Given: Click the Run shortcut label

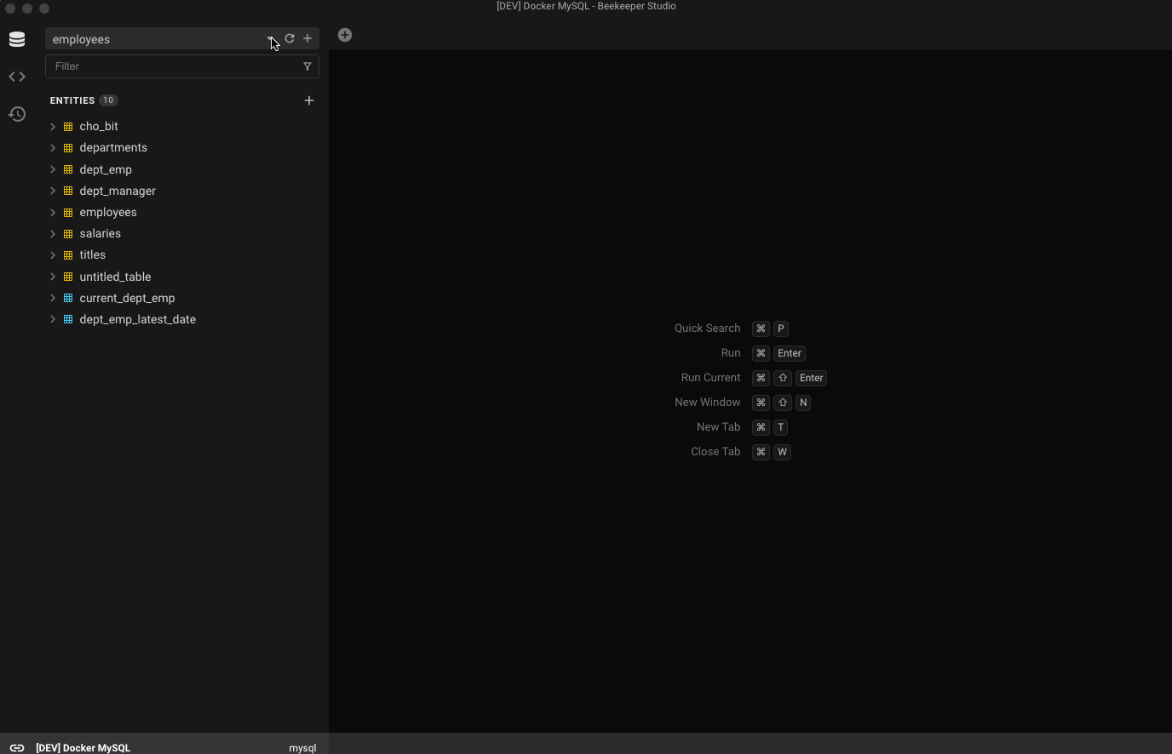Looking at the screenshot, I should click(x=731, y=353).
